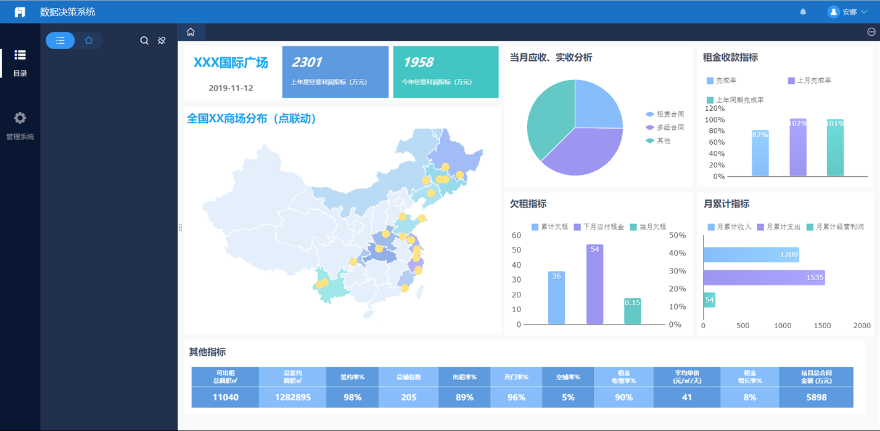
Task: Click the 11040 value cell
Action: [x=225, y=398]
